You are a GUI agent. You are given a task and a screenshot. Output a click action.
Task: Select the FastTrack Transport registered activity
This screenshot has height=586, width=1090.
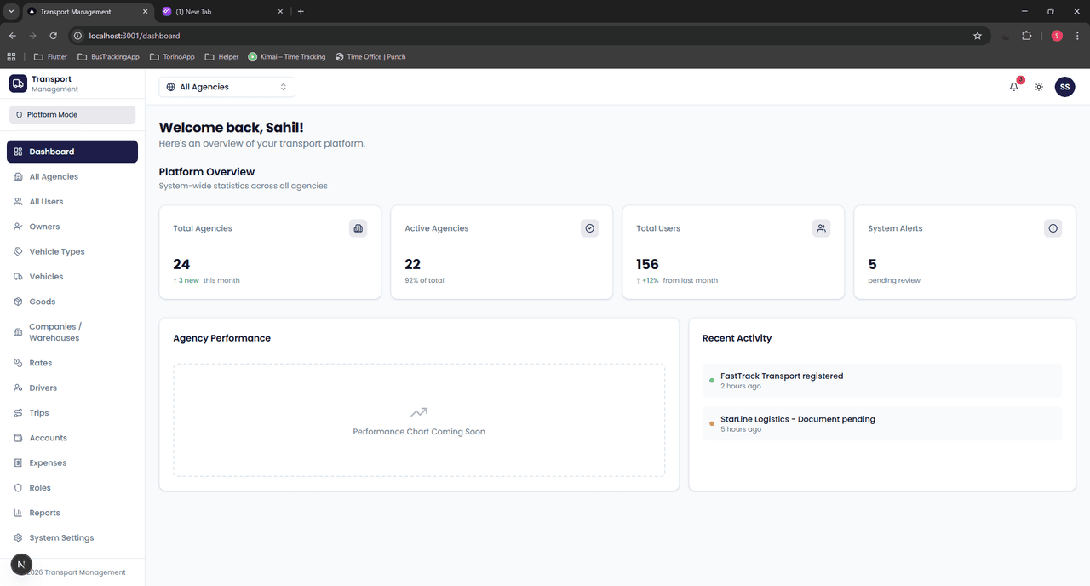[x=882, y=380]
